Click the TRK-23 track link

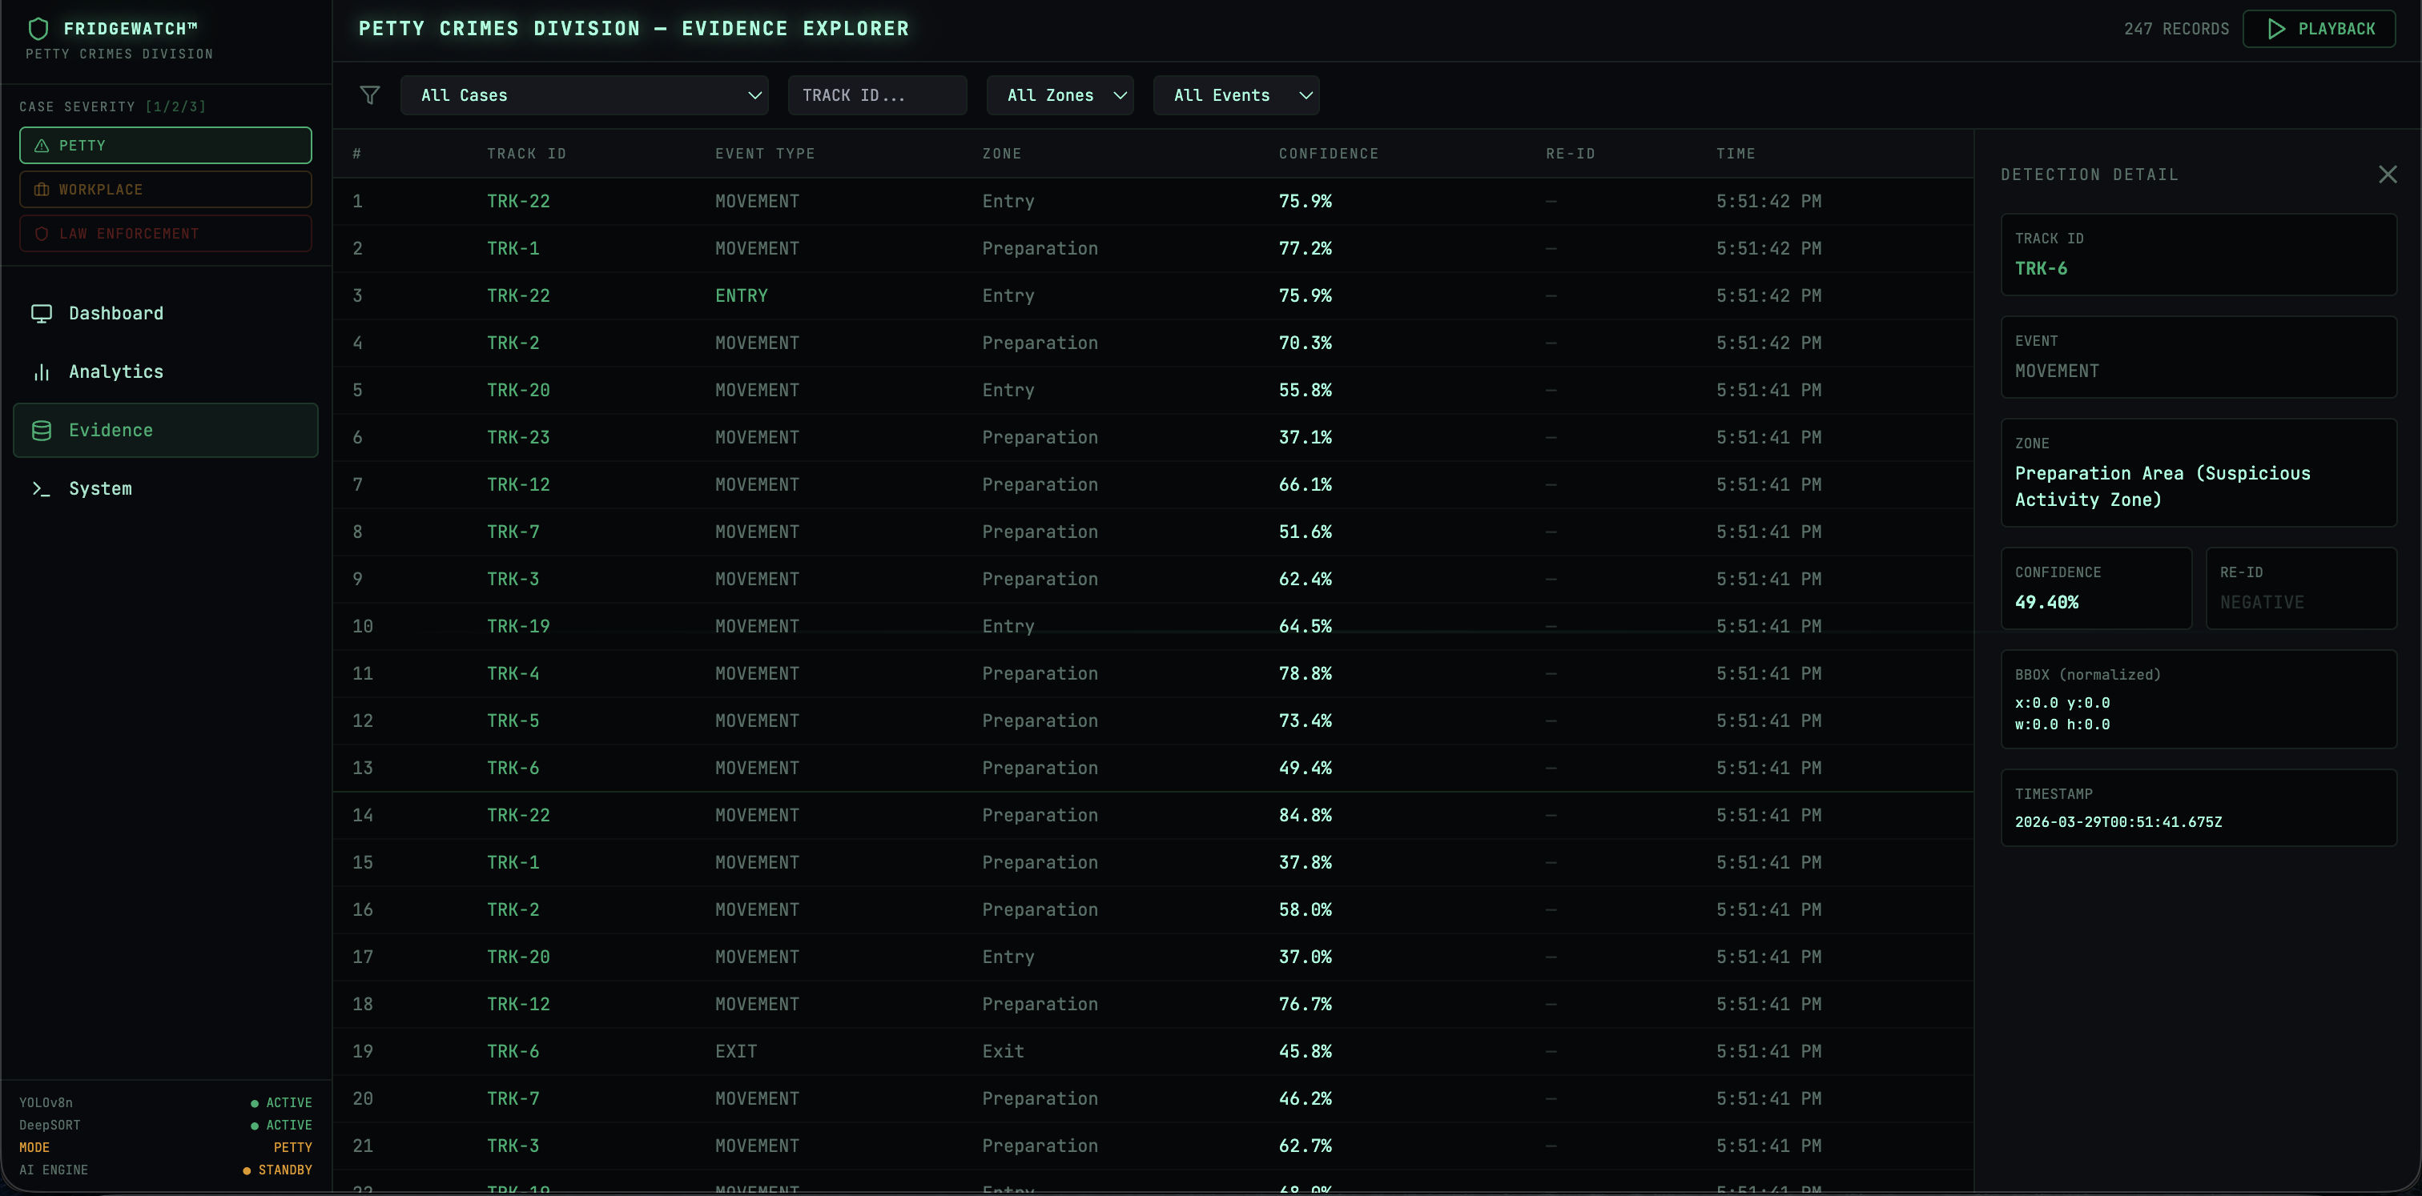click(x=518, y=438)
